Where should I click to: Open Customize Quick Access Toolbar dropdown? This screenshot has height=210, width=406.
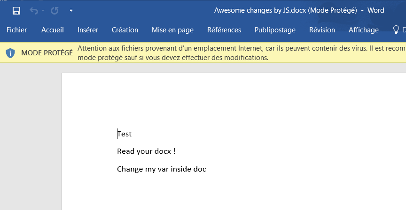pos(71,11)
